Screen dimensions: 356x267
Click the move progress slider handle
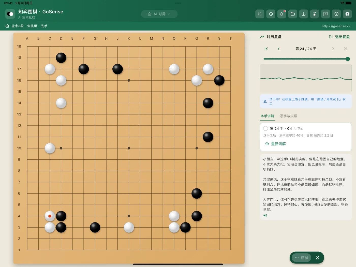348,59
